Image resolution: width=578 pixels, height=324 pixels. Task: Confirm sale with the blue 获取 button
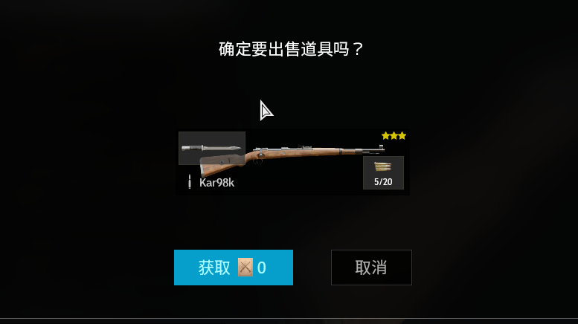(234, 268)
